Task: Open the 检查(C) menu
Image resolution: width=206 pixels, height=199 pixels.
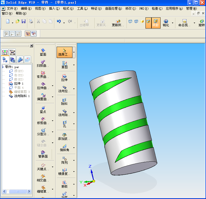Action: point(157,9)
